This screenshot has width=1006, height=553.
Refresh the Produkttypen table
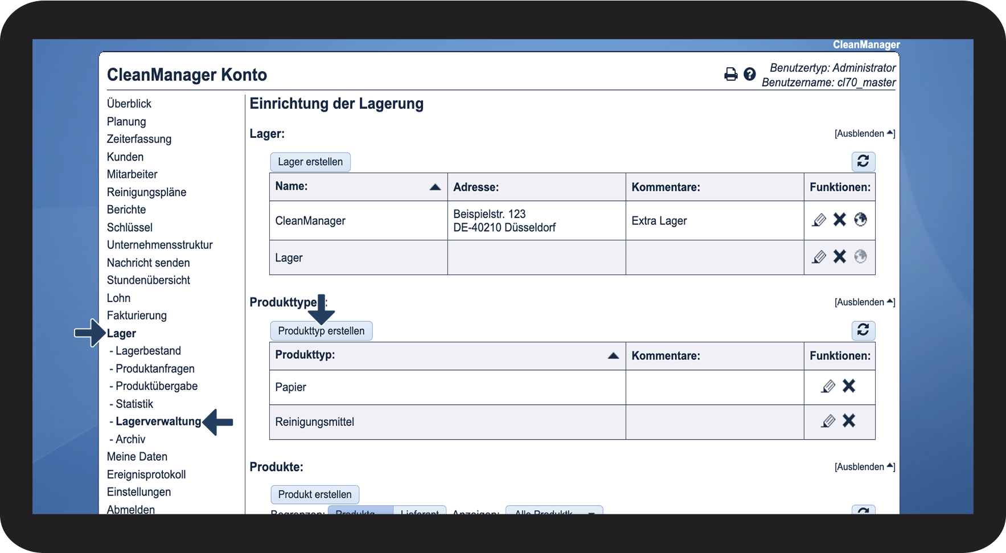863,330
